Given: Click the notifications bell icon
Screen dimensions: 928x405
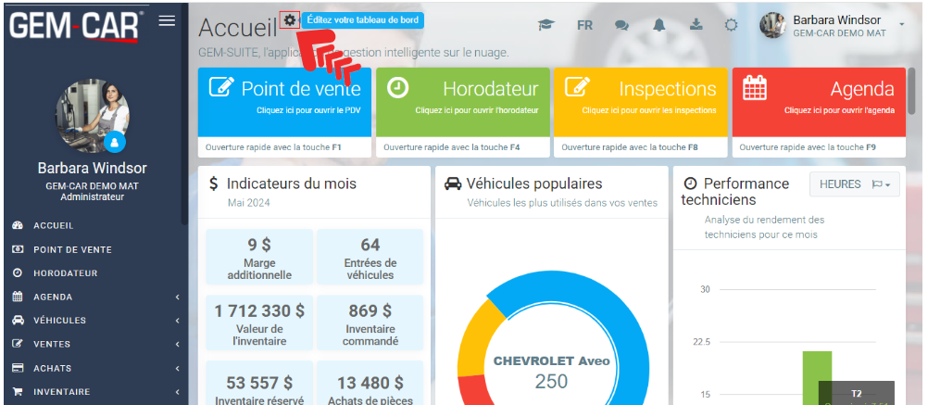Looking at the screenshot, I should pyautogui.click(x=659, y=25).
